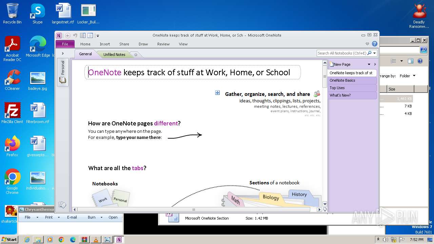Click the search magnifier icon in OneNote
The width and height of the screenshot is (434, 244).
370,53
